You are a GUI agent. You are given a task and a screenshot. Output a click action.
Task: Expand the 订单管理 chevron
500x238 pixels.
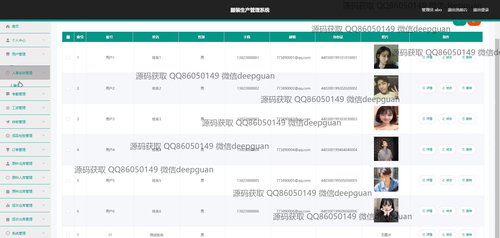click(43, 149)
